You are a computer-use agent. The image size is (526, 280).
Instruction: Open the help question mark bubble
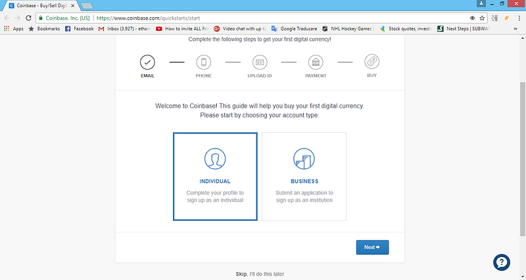502,262
